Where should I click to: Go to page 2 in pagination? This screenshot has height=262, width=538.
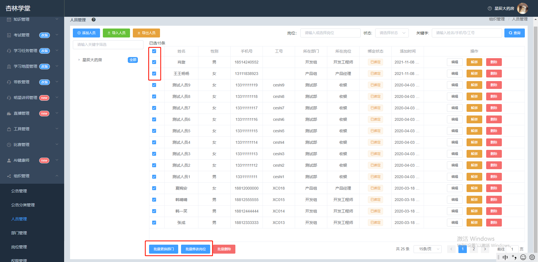(474, 249)
